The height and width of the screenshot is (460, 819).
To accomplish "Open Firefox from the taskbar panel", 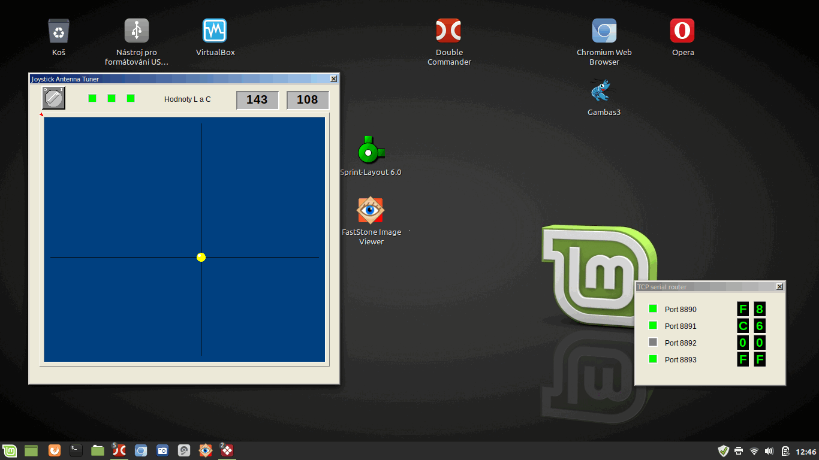I will click(x=55, y=450).
